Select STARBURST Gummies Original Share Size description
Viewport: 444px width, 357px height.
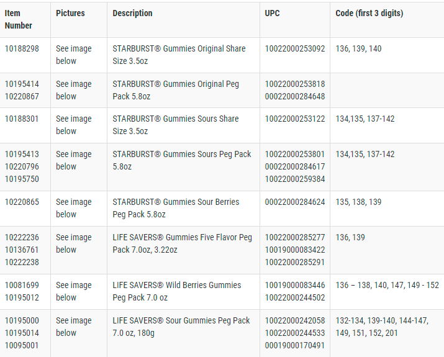coord(179,55)
